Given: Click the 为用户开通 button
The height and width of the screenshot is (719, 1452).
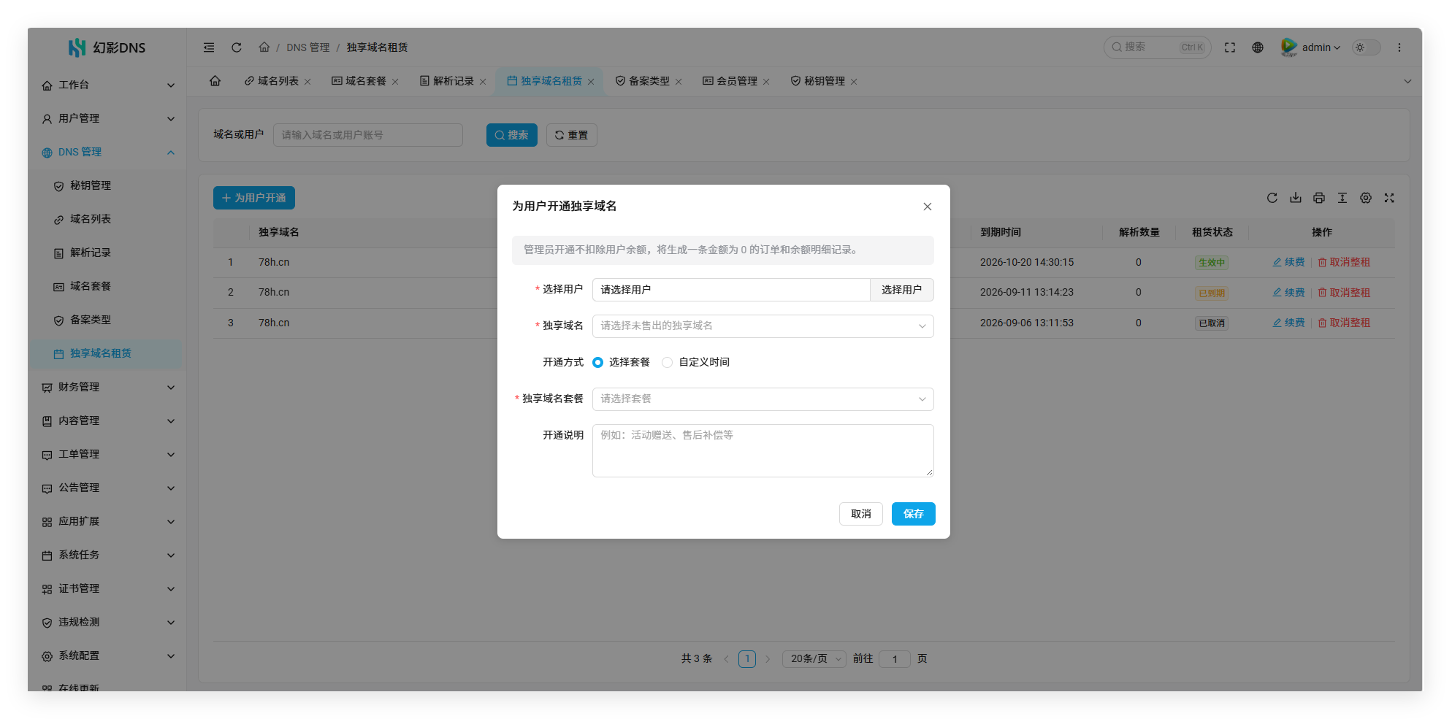Looking at the screenshot, I should 254,198.
